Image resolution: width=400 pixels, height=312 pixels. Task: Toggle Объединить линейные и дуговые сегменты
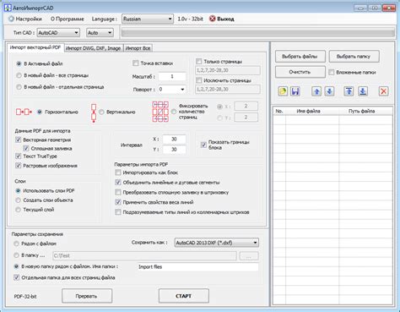coord(118,183)
